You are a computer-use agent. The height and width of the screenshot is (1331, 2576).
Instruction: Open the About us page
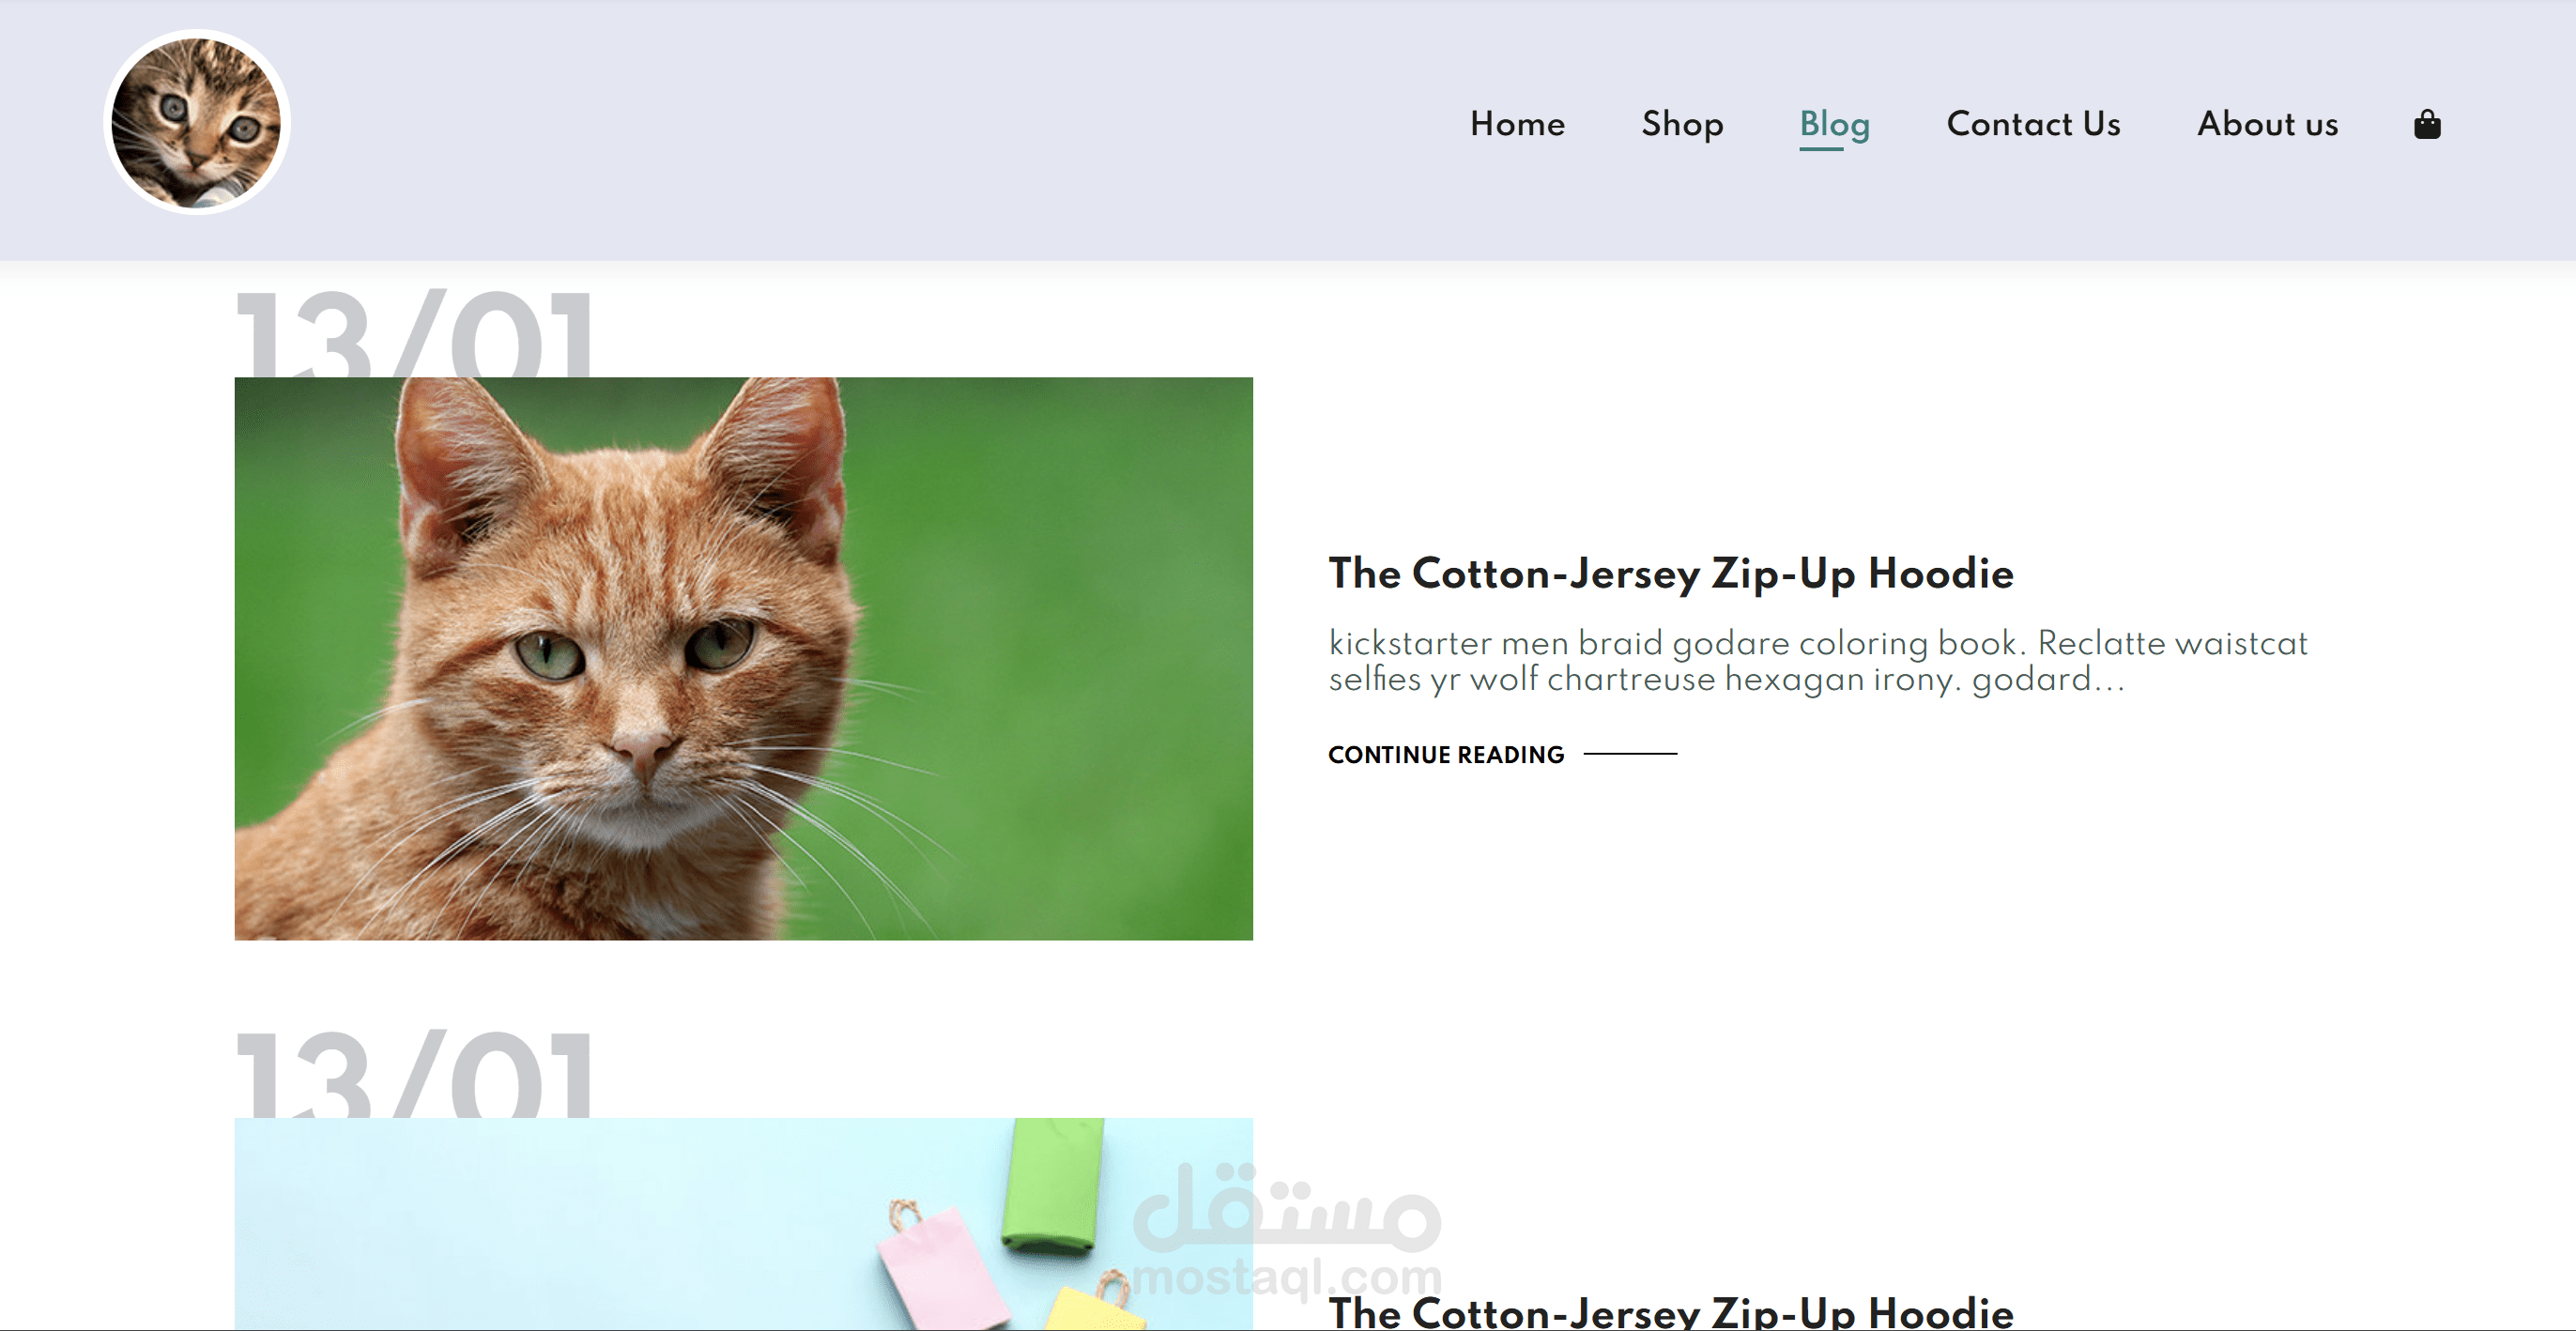coord(2267,124)
